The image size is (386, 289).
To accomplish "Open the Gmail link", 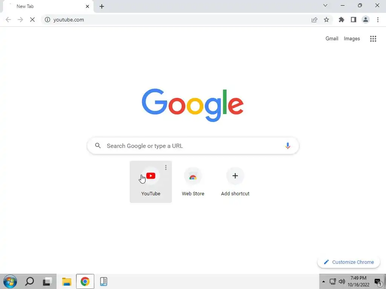I will [332, 39].
